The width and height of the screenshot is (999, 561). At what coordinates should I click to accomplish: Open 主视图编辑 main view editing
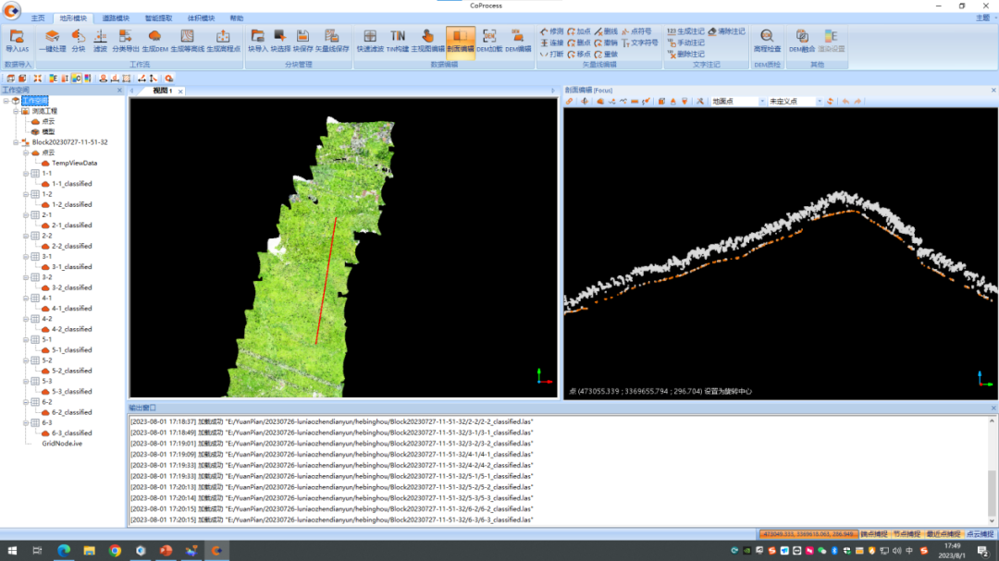tap(427, 40)
